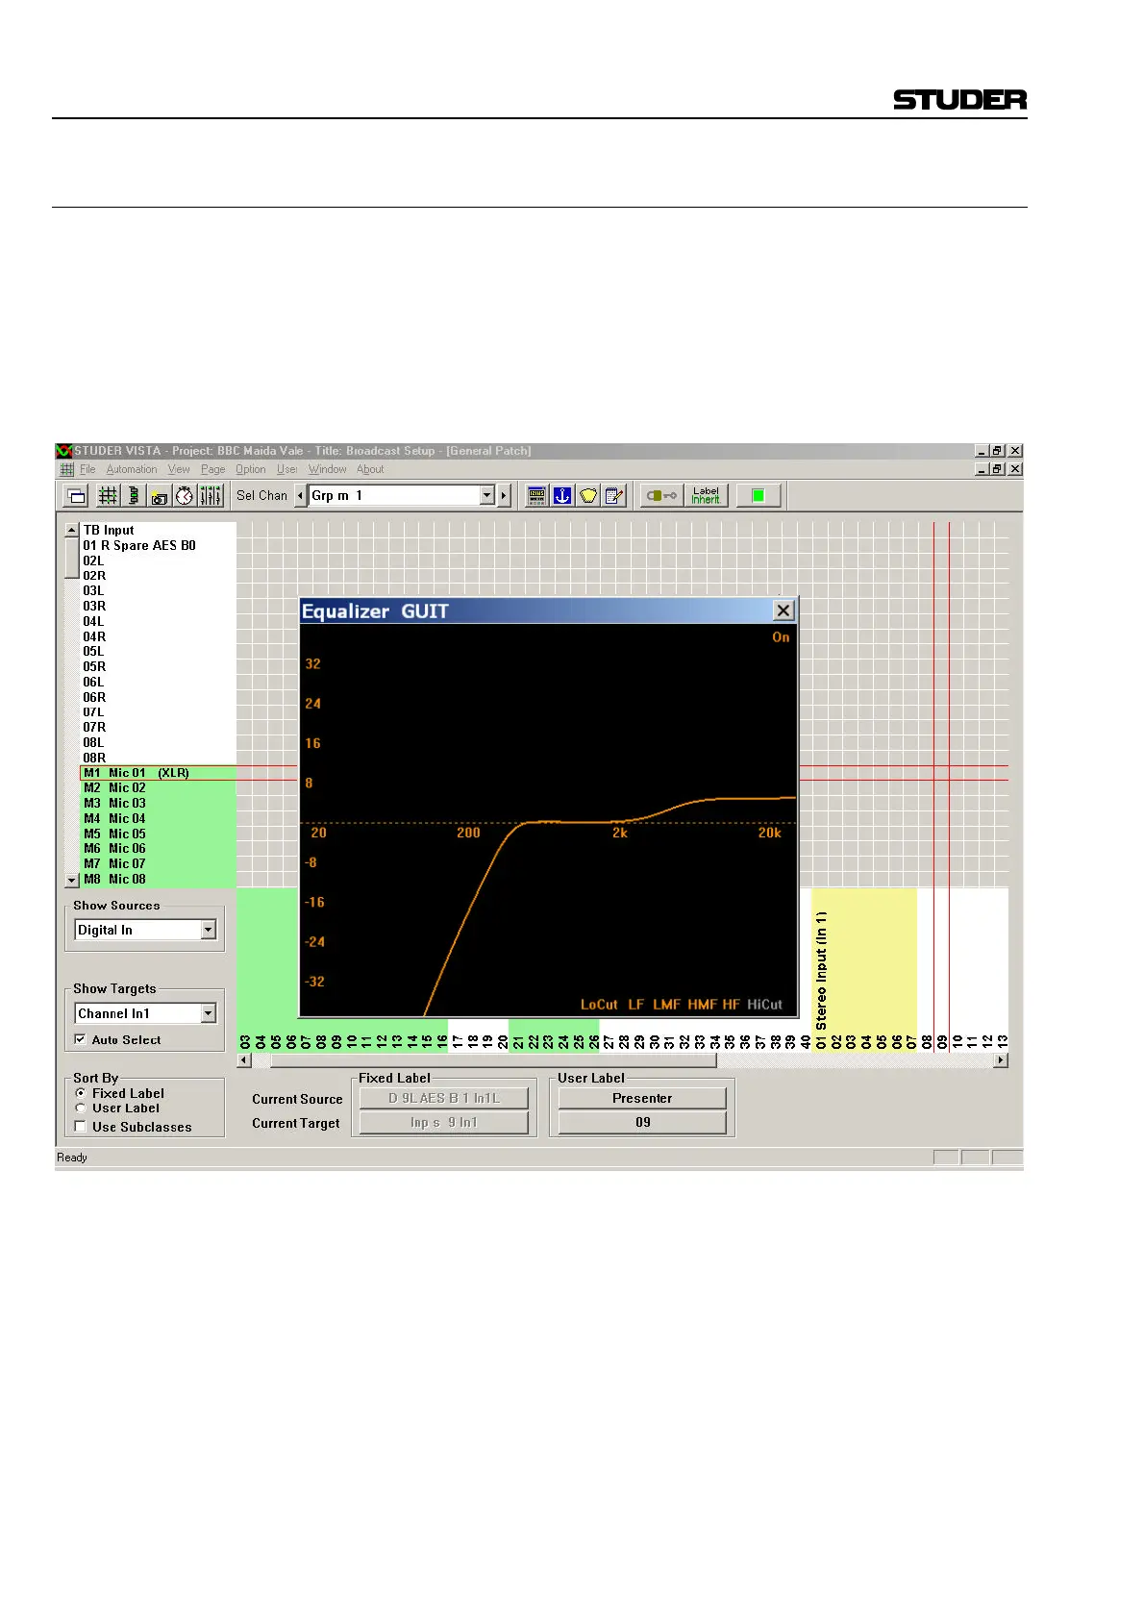Click source list scroll up arrow

(x=71, y=530)
